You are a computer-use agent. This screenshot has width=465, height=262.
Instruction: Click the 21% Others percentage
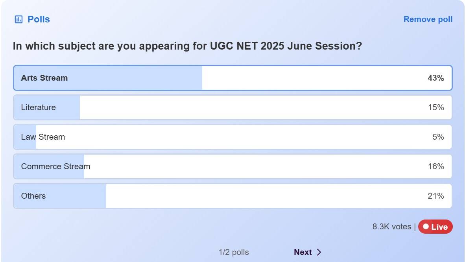435,196
